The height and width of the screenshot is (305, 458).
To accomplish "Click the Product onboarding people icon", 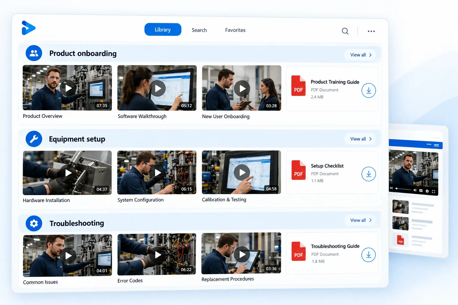I will click(x=34, y=53).
